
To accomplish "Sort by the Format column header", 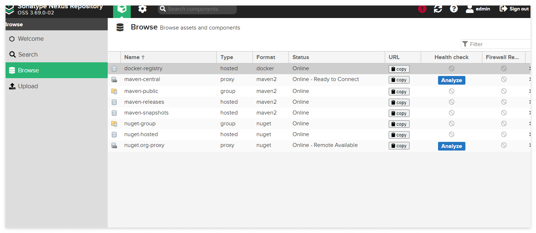I will [271, 57].
